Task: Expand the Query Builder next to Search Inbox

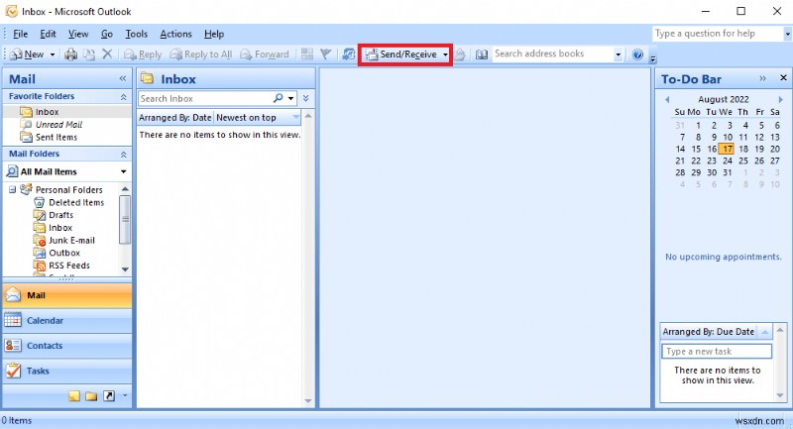Action: point(306,98)
